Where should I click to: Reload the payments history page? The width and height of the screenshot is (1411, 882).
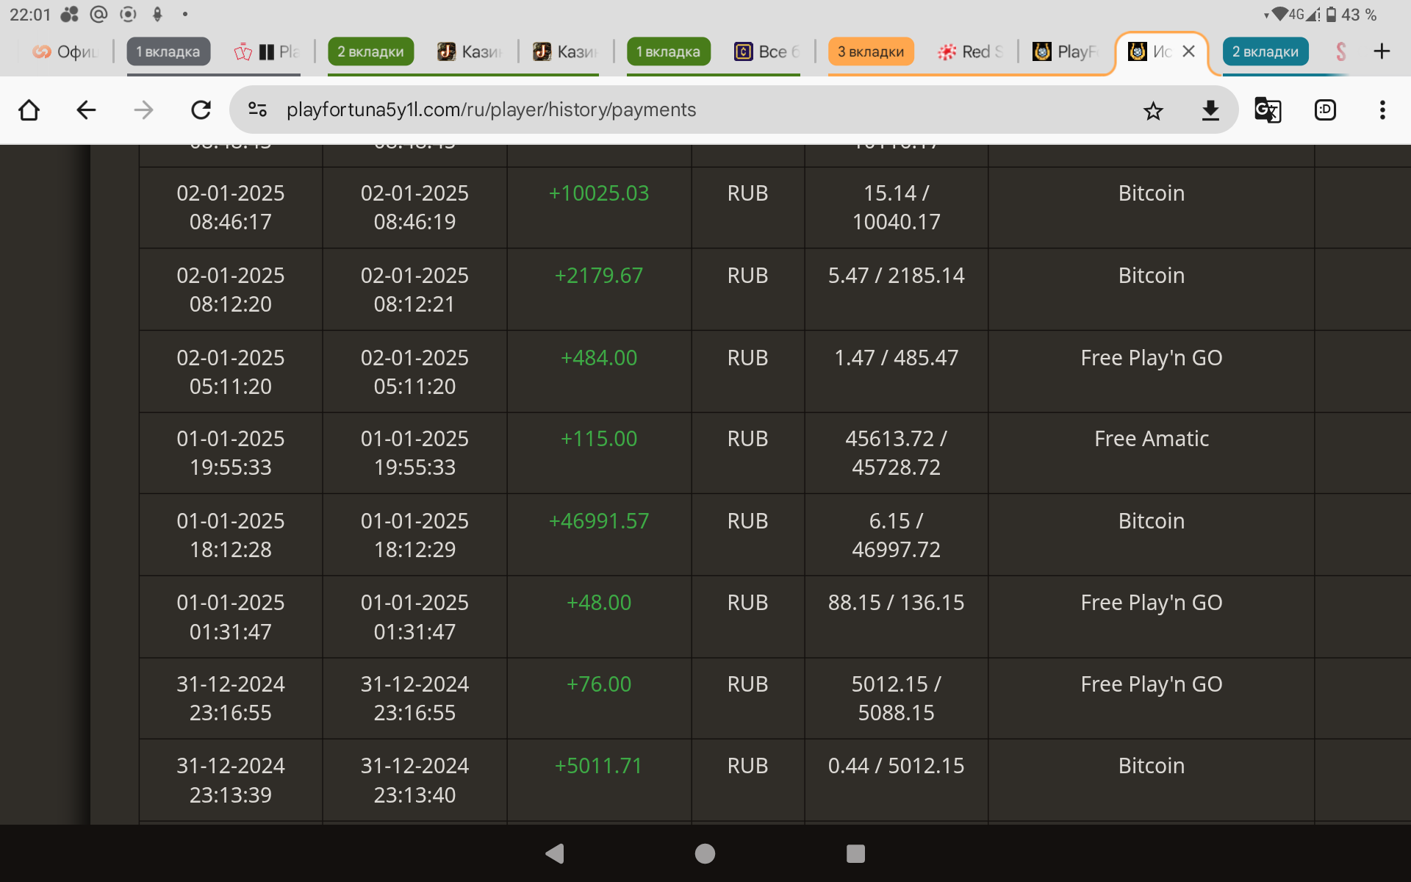click(201, 110)
